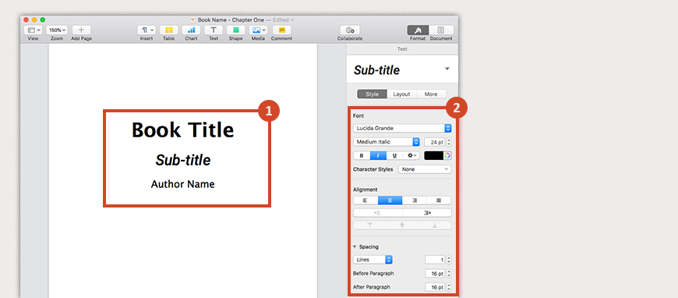Expand the Sub-title paragraph style dropdown
The image size is (678, 298).
coord(447,69)
